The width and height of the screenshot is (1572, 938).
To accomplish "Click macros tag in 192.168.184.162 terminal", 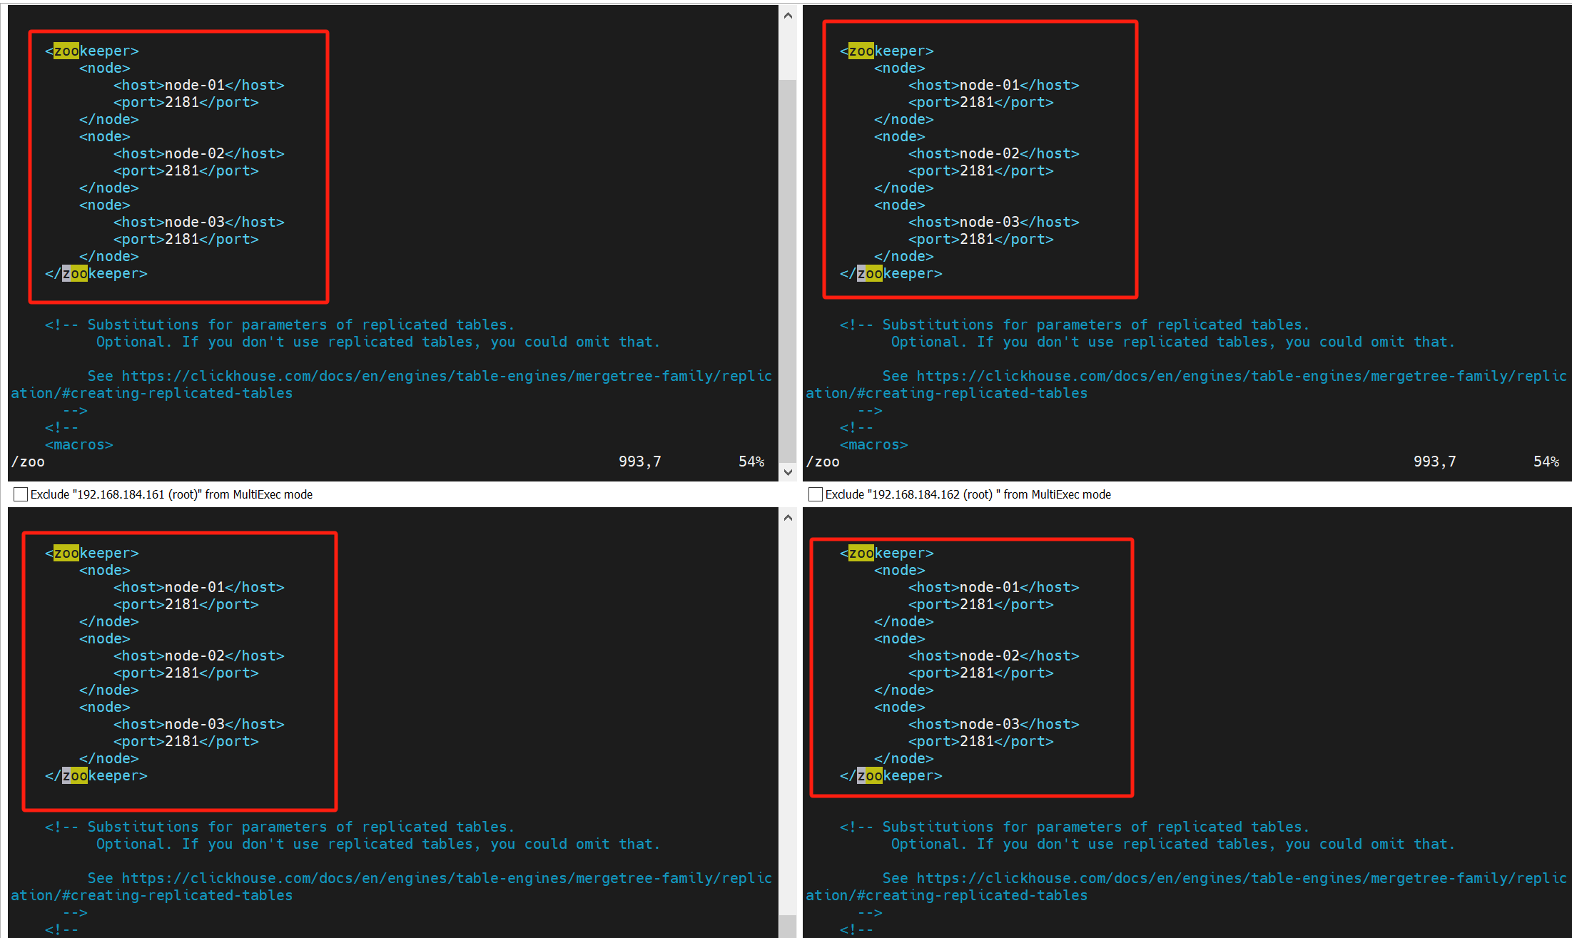I will (873, 444).
